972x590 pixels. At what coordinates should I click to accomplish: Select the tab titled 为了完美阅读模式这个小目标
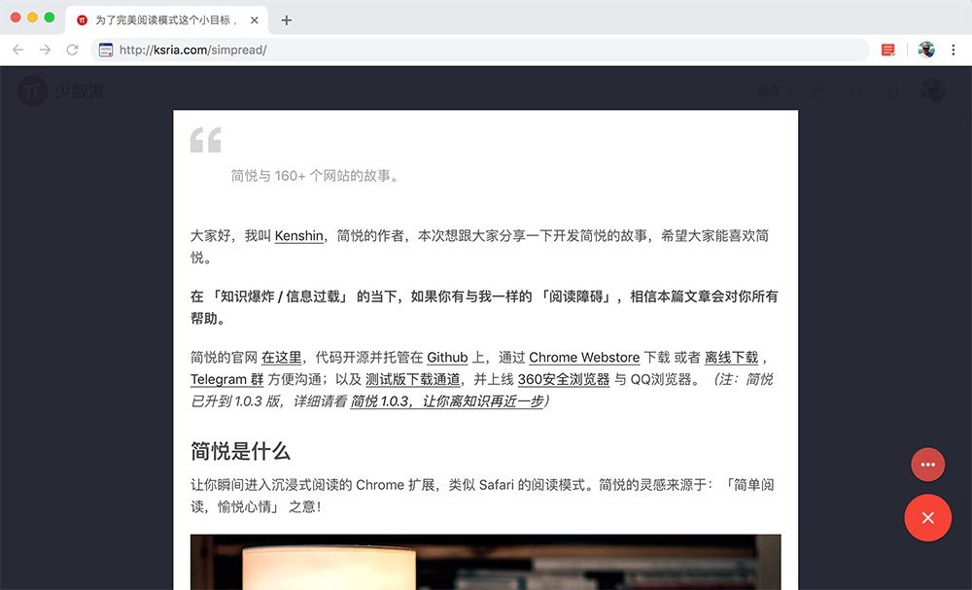tap(166, 19)
